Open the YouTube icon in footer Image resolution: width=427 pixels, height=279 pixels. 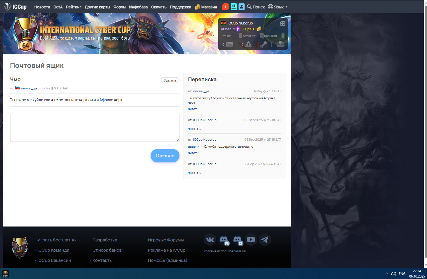251,240
